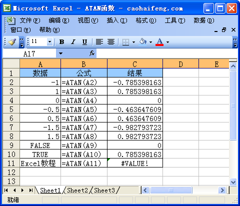Open the 帮助(H) menu
The width and height of the screenshot is (240, 206).
(49, 30)
